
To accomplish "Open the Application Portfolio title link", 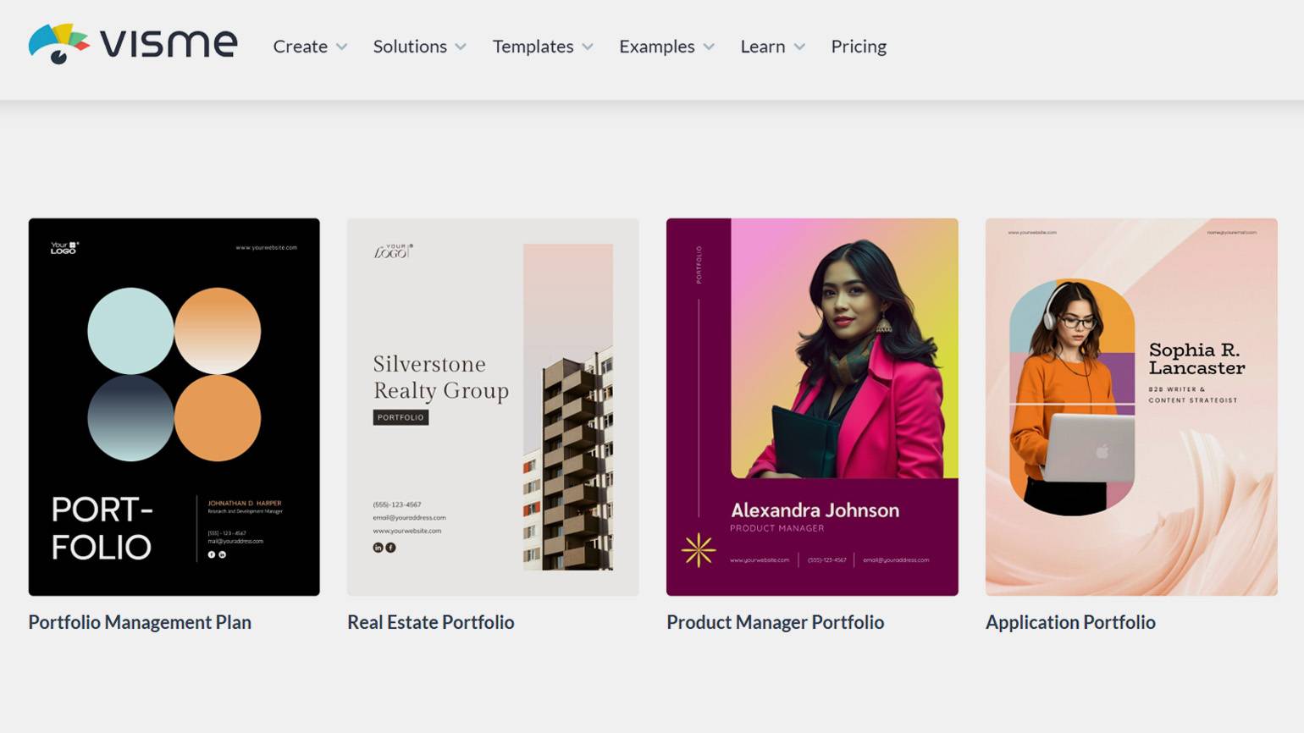I will 1070,622.
